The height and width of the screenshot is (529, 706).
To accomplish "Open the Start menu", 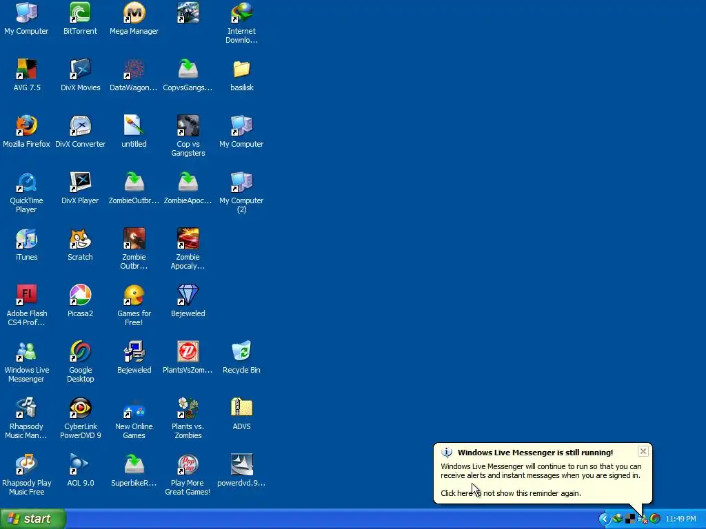I will click(x=33, y=519).
